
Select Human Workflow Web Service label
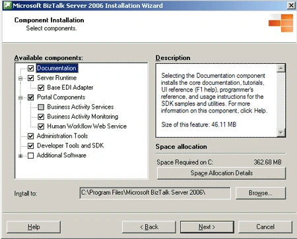click(x=87, y=126)
